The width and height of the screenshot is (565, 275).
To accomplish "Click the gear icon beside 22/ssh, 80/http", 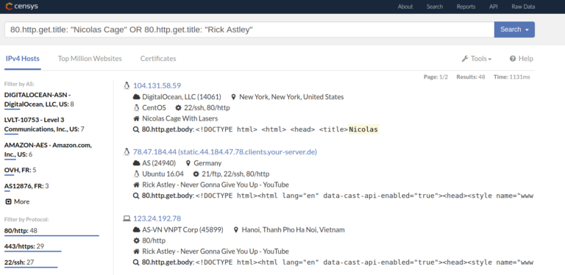I will pos(178,107).
